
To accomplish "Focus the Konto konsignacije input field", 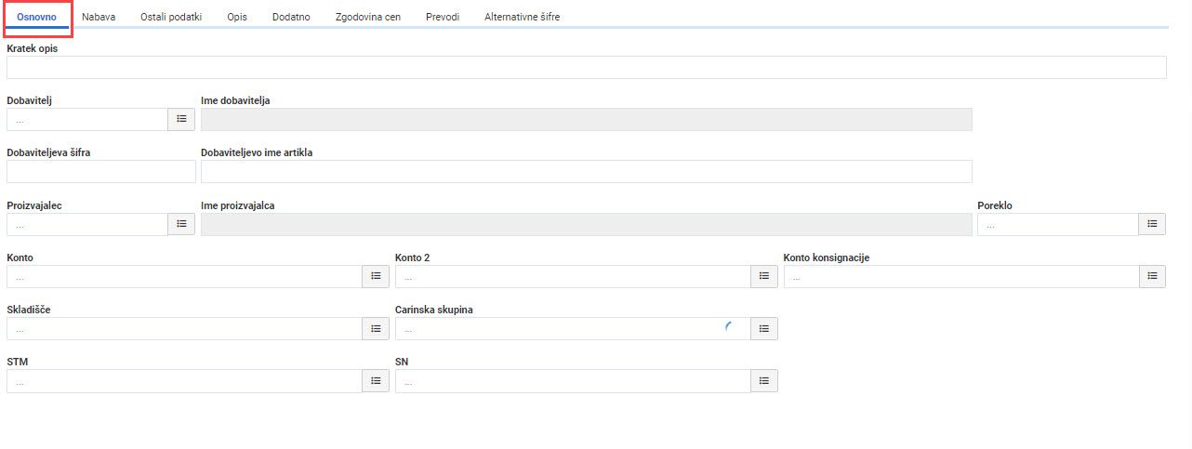I will [x=961, y=276].
